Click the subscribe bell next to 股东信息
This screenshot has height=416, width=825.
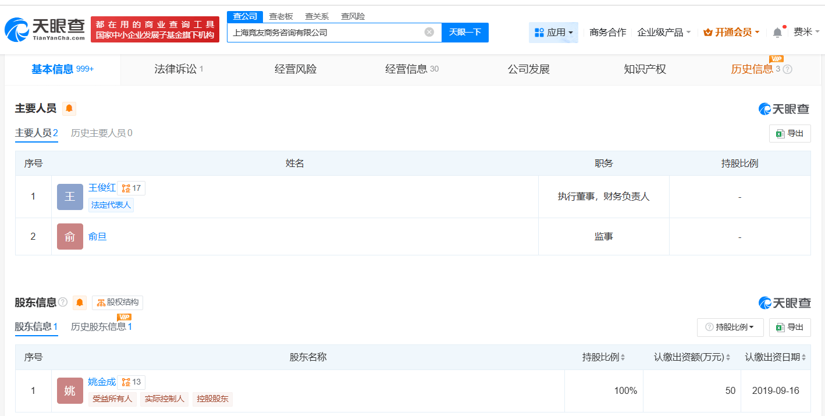79,303
